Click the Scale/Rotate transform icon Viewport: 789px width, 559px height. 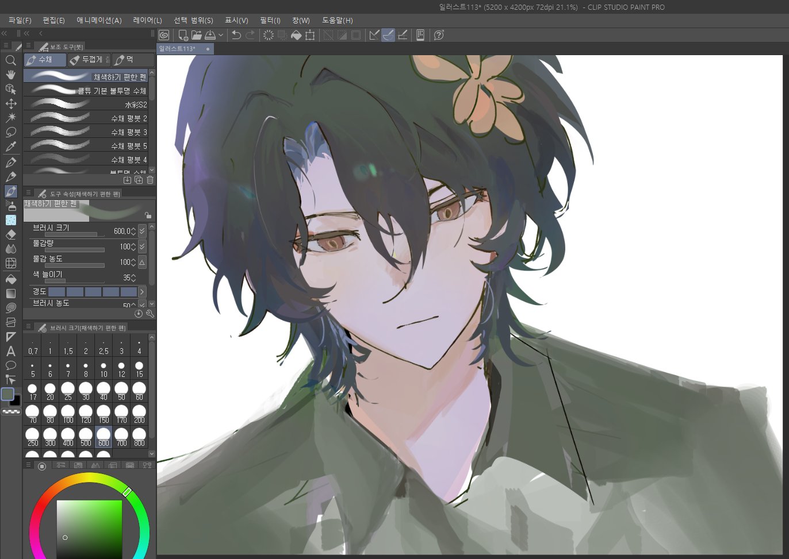[x=310, y=35]
